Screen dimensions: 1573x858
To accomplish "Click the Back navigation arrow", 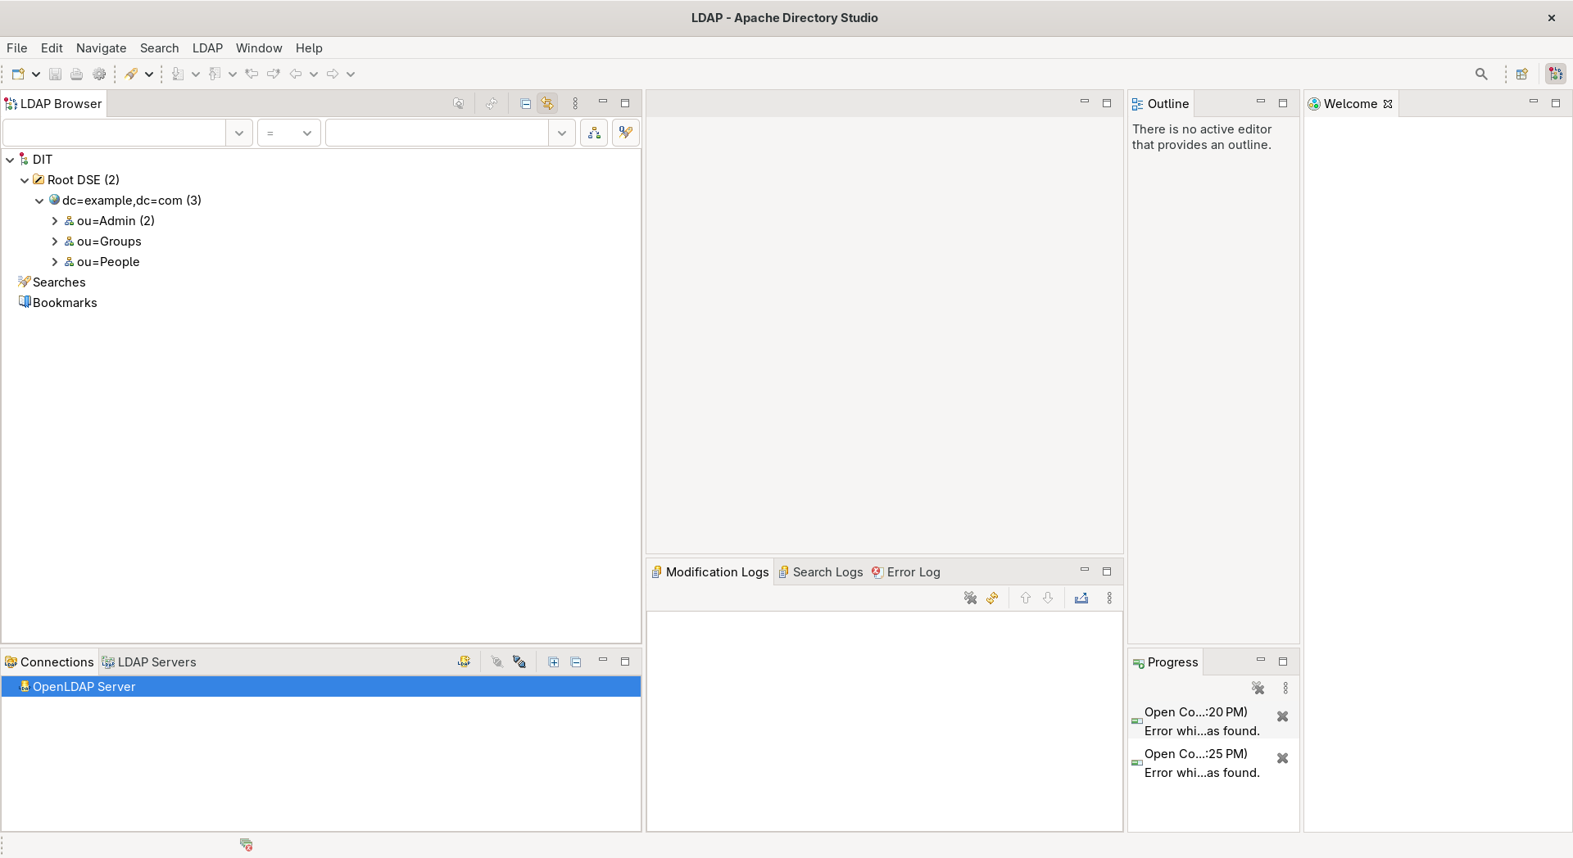I will click(296, 74).
